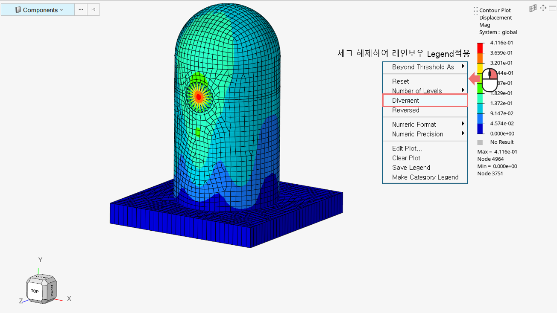Image resolution: width=557 pixels, height=313 pixels.
Task: Click TOP face of view cube
Action: click(35, 291)
